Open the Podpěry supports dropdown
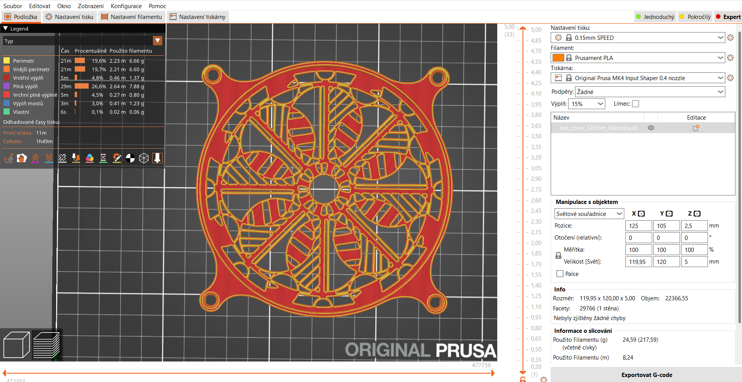The image size is (742, 382). (650, 92)
